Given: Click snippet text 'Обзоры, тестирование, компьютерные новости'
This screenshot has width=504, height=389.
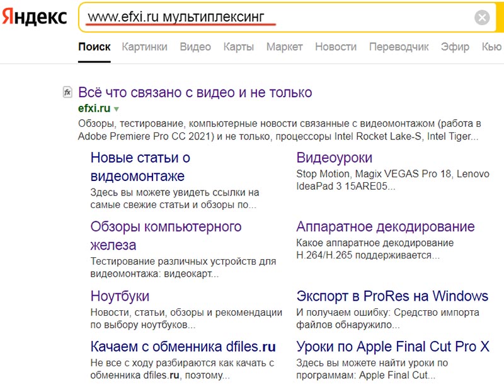Looking at the screenshot, I should pyautogui.click(x=188, y=124).
